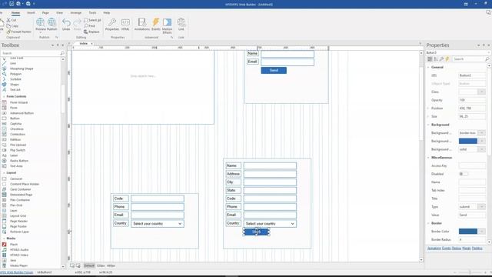Open the Type submit dropdown
Image resolution: width=492 pixels, height=277 pixels.
coord(482,207)
